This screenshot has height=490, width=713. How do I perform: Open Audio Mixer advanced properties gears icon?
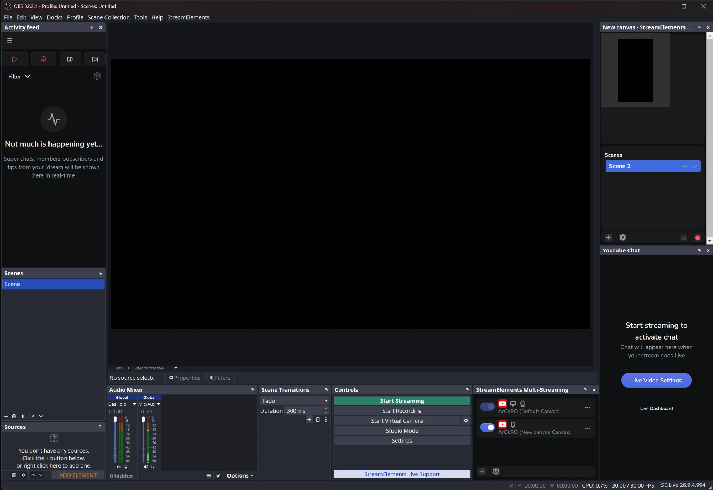218,475
